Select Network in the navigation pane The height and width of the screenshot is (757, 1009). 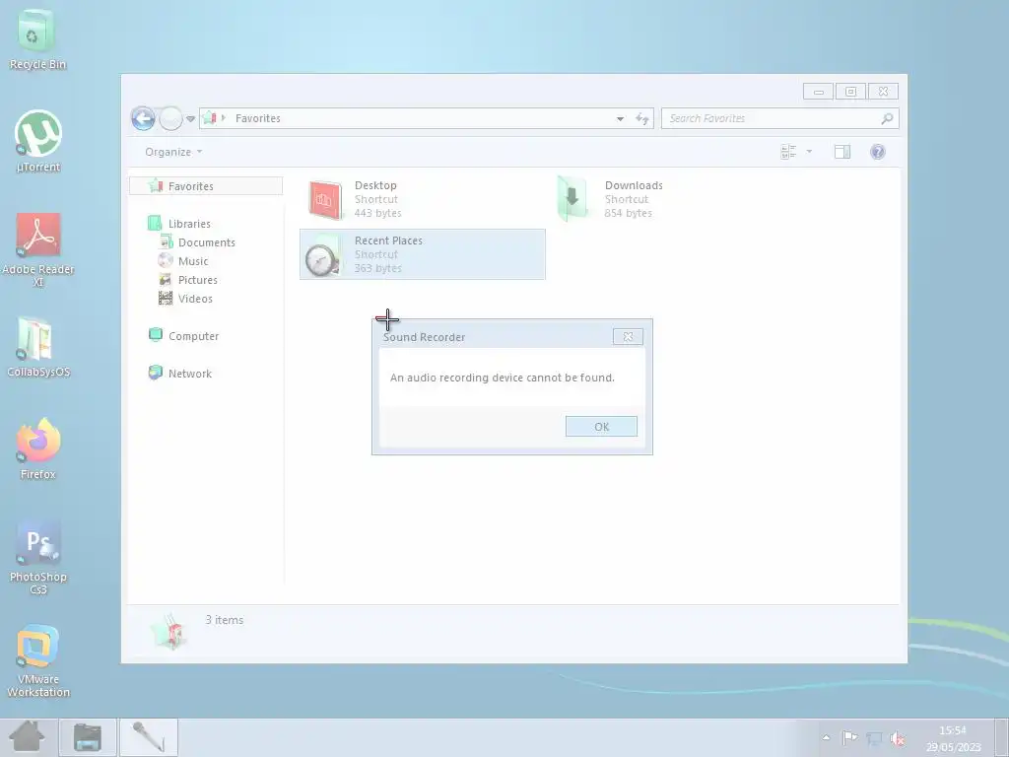(x=179, y=374)
